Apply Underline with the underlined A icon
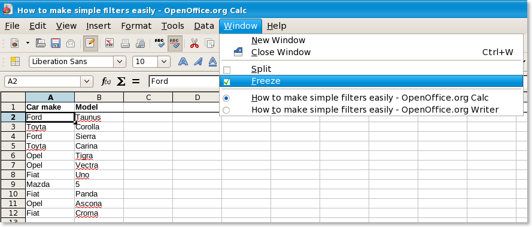 [x=212, y=62]
